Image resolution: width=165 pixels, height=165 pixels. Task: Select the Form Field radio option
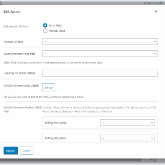(x=45, y=25)
